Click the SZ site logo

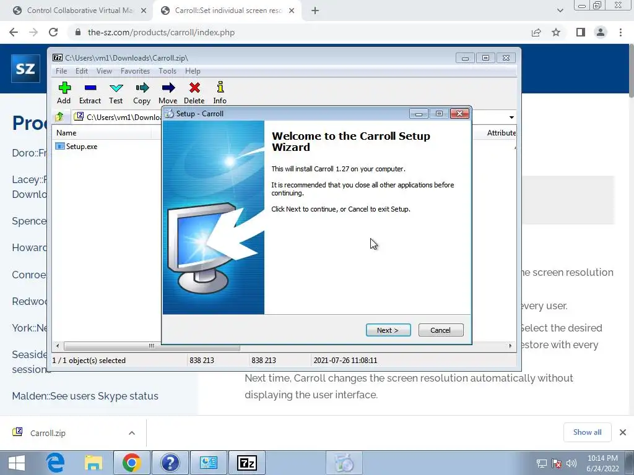click(x=25, y=69)
